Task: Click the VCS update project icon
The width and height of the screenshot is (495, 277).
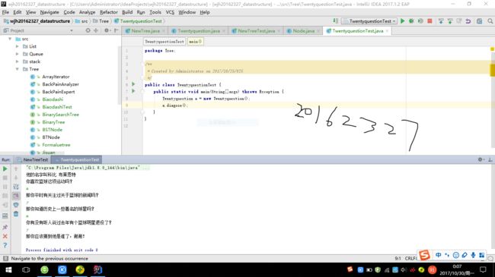Action: tap(441, 21)
